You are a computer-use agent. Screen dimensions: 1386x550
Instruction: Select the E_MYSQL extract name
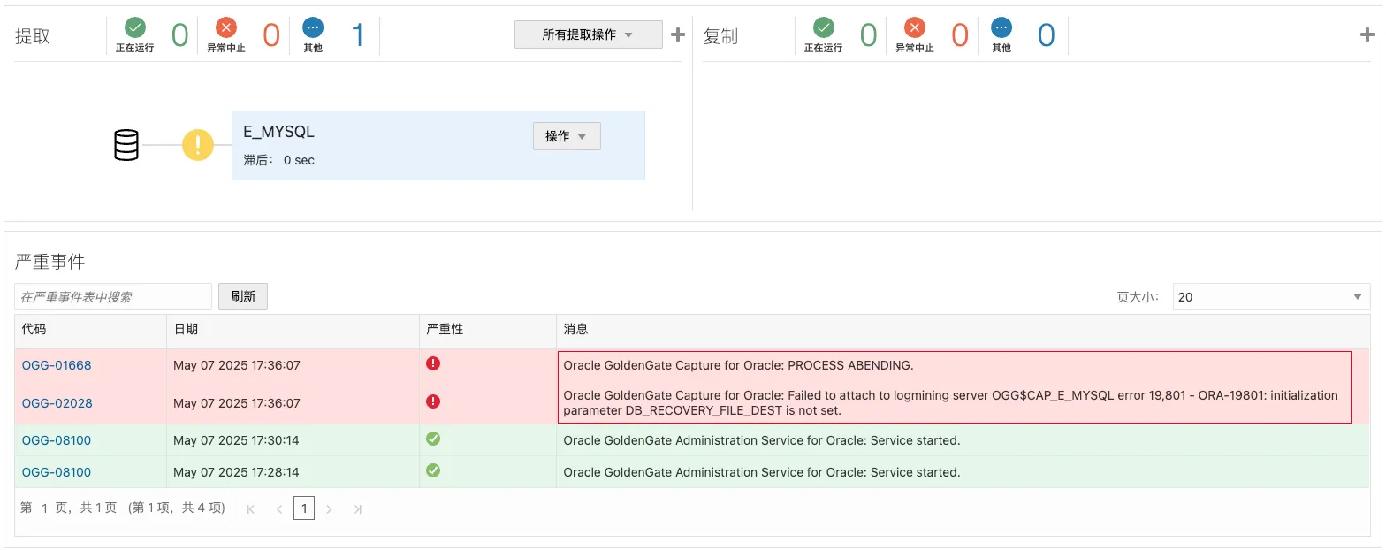pyautogui.click(x=278, y=132)
